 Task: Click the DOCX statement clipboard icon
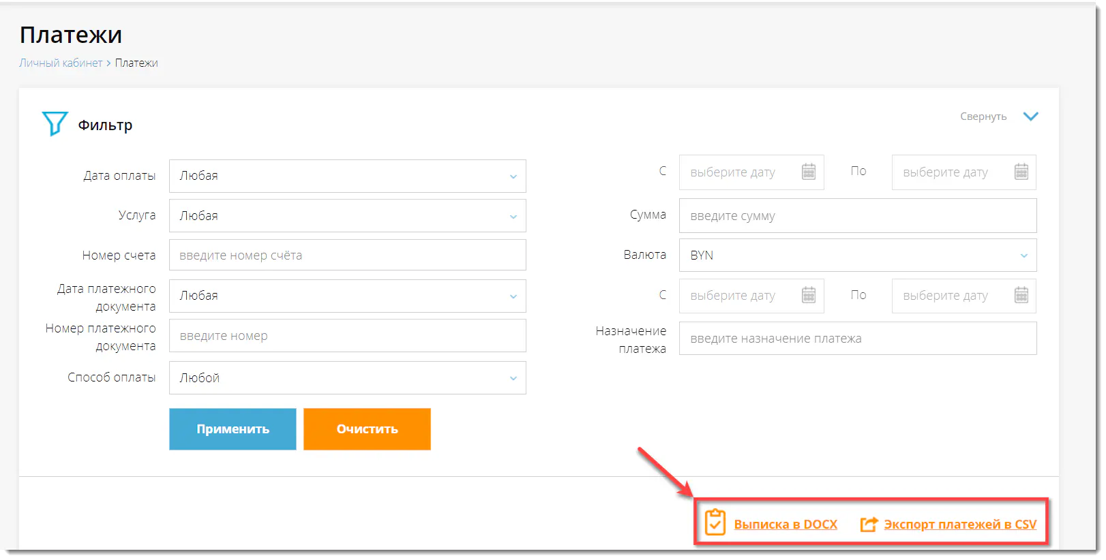(x=715, y=523)
